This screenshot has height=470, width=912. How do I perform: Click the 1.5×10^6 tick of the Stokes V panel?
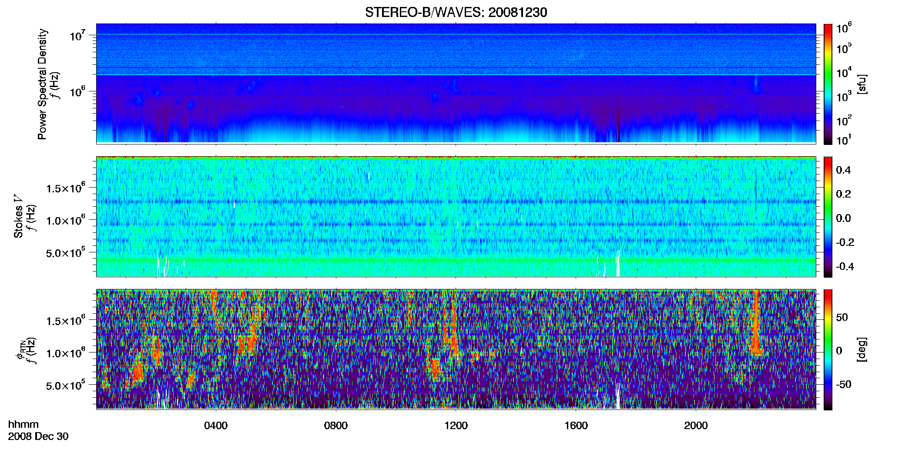coord(66,188)
